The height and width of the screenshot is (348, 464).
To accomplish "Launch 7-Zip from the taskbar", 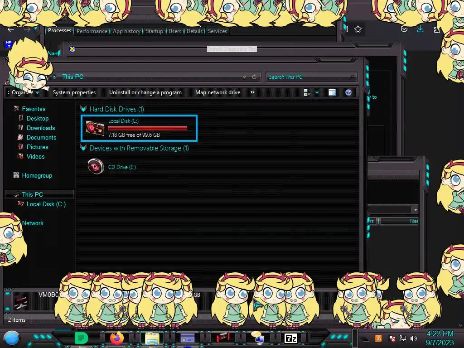I will 291,338.
